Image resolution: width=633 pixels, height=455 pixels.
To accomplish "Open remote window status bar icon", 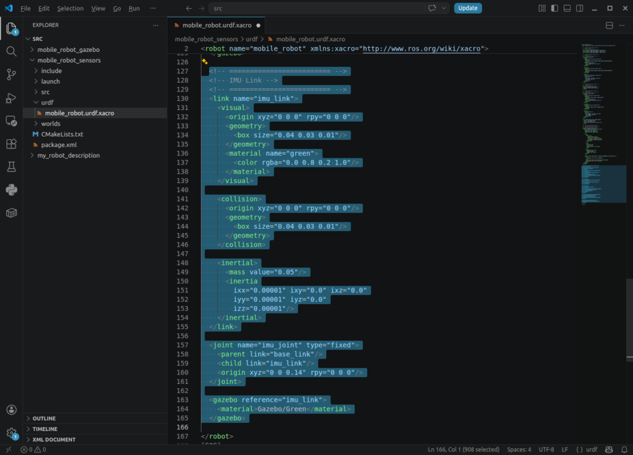I will pos(9,449).
